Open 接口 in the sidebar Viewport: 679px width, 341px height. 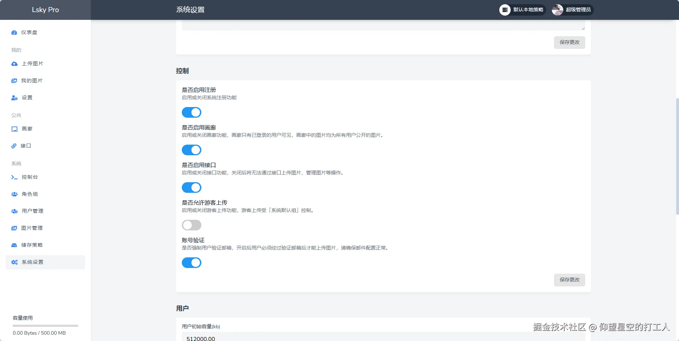tap(45, 146)
